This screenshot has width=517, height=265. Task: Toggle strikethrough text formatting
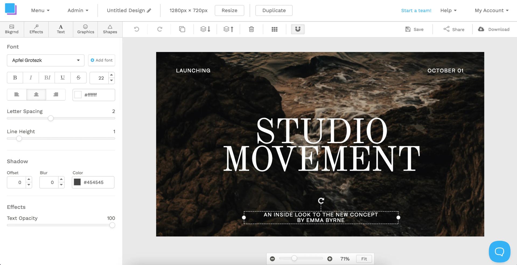[78, 78]
